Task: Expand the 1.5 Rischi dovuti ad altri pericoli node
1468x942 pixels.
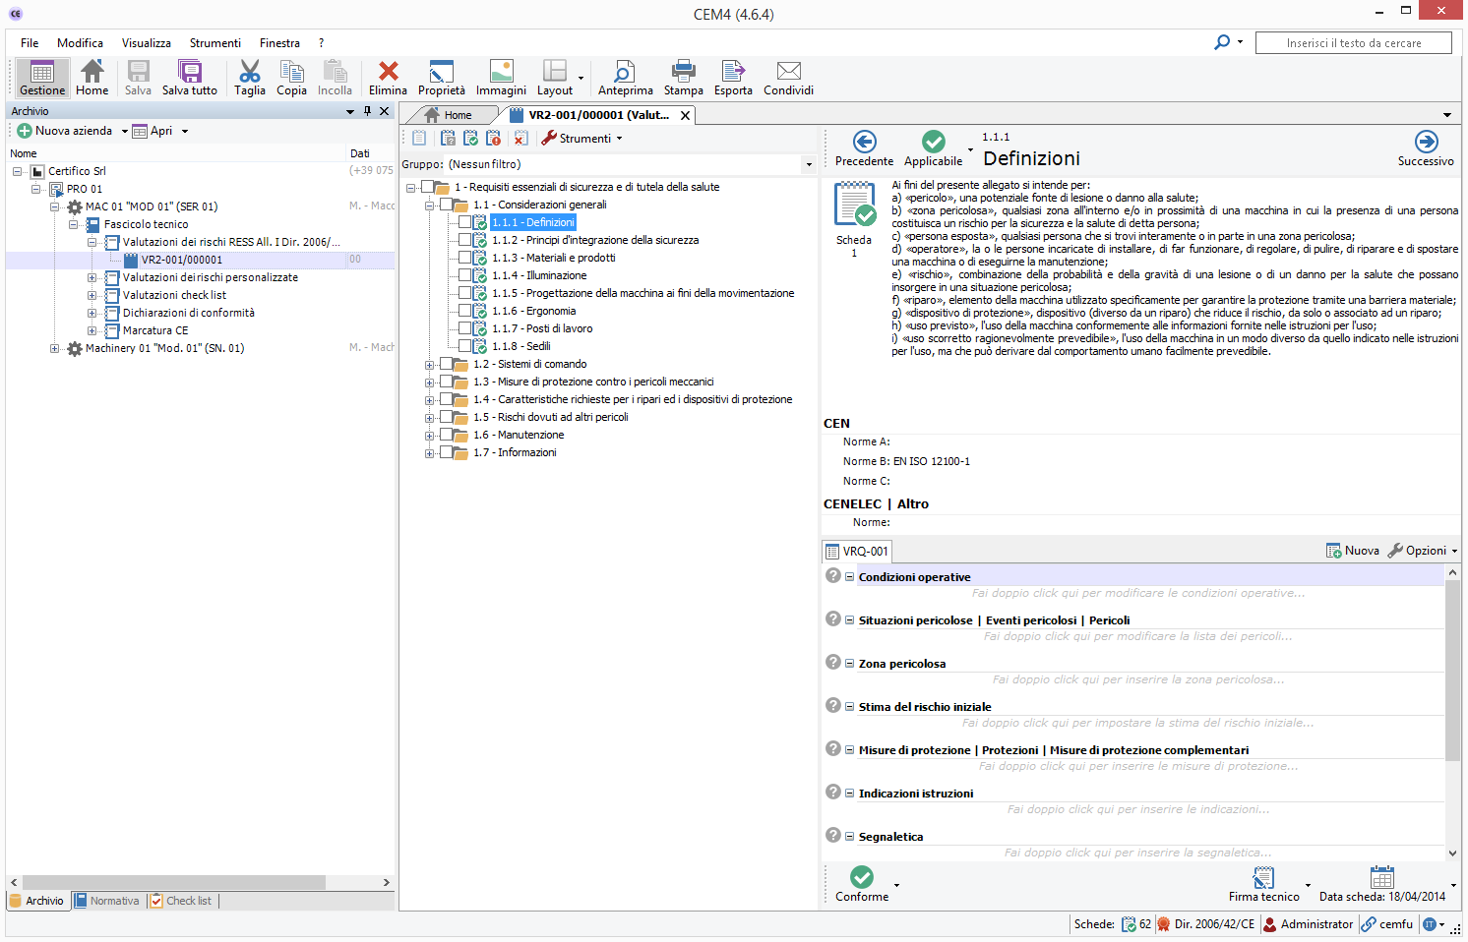Action: [x=429, y=418]
